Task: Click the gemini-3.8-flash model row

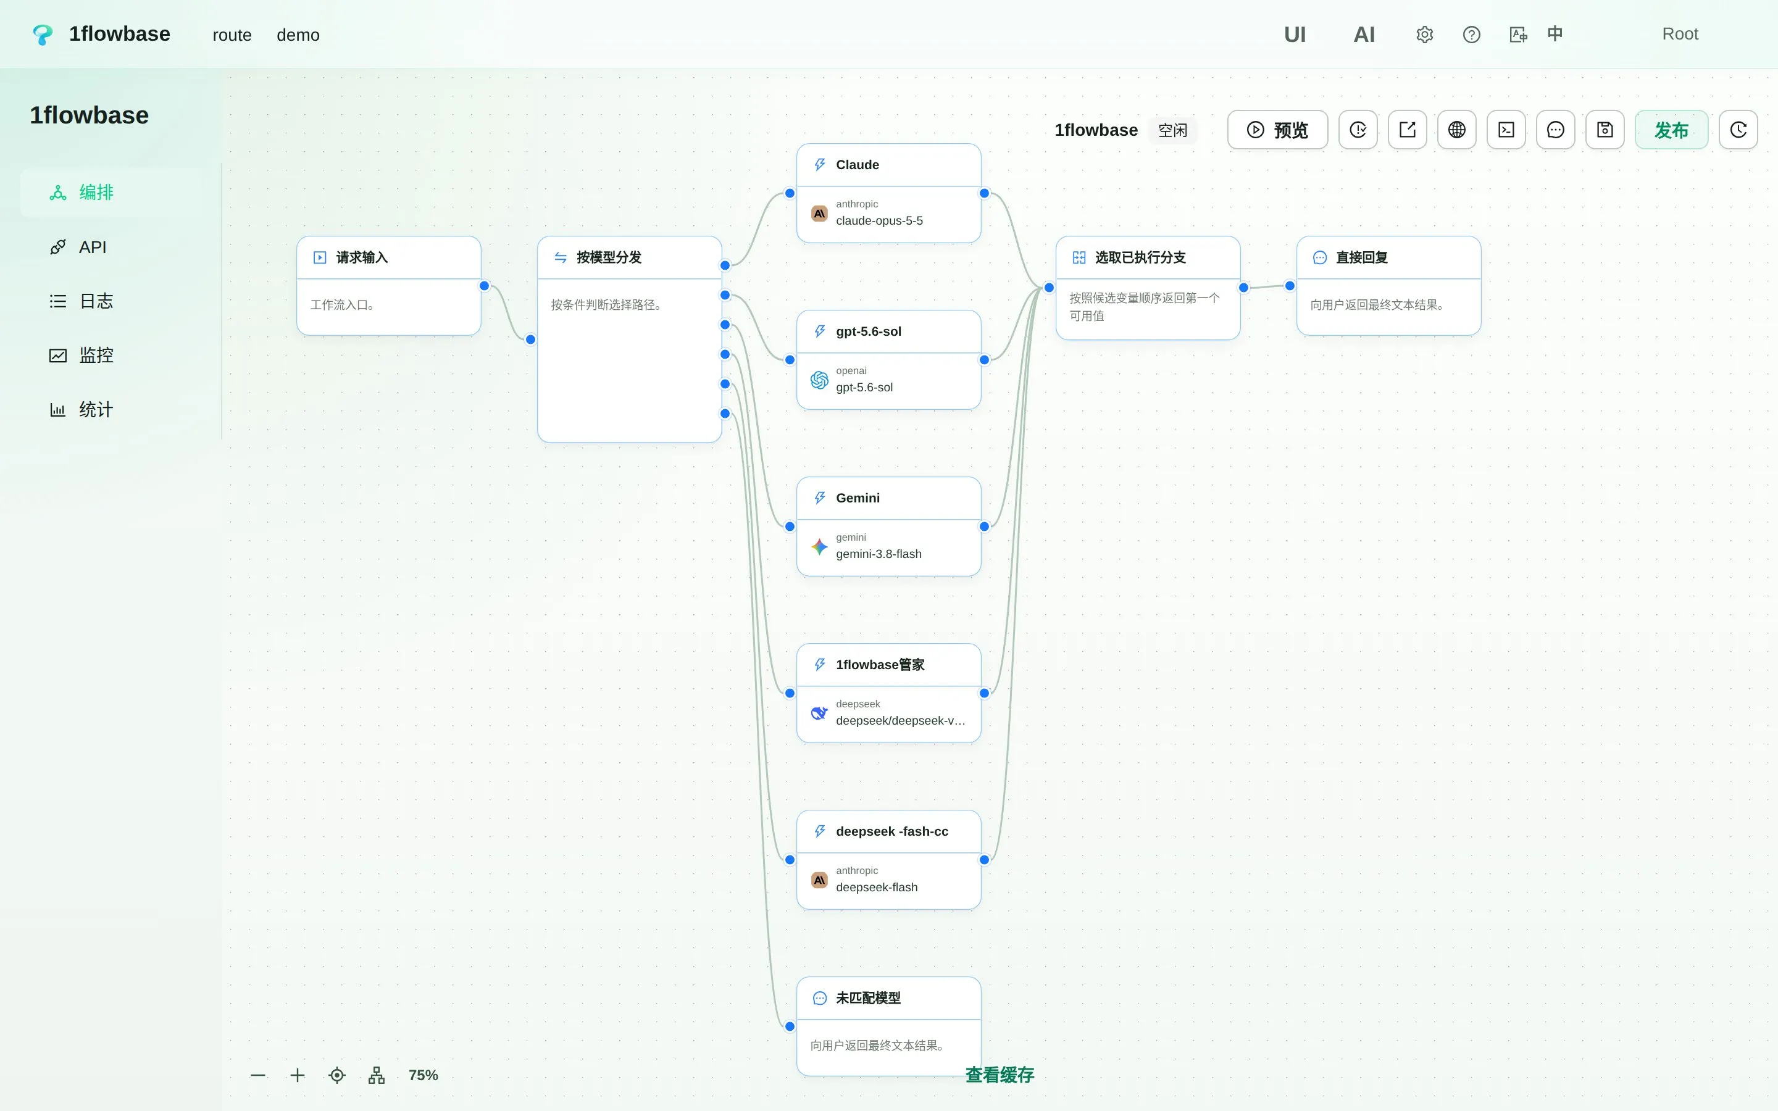Action: point(889,547)
